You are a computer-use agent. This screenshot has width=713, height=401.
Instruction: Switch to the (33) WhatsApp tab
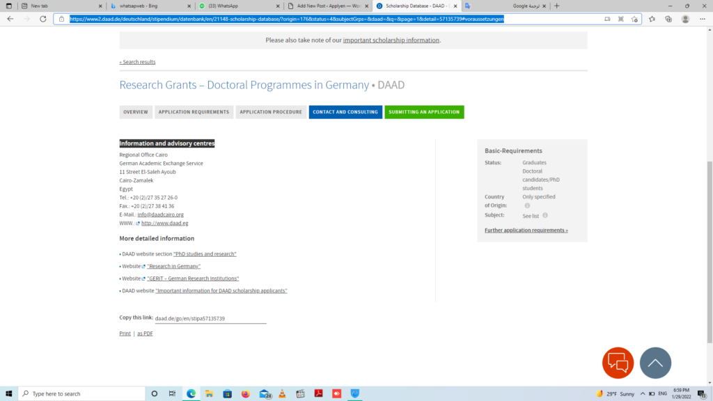coord(240,6)
